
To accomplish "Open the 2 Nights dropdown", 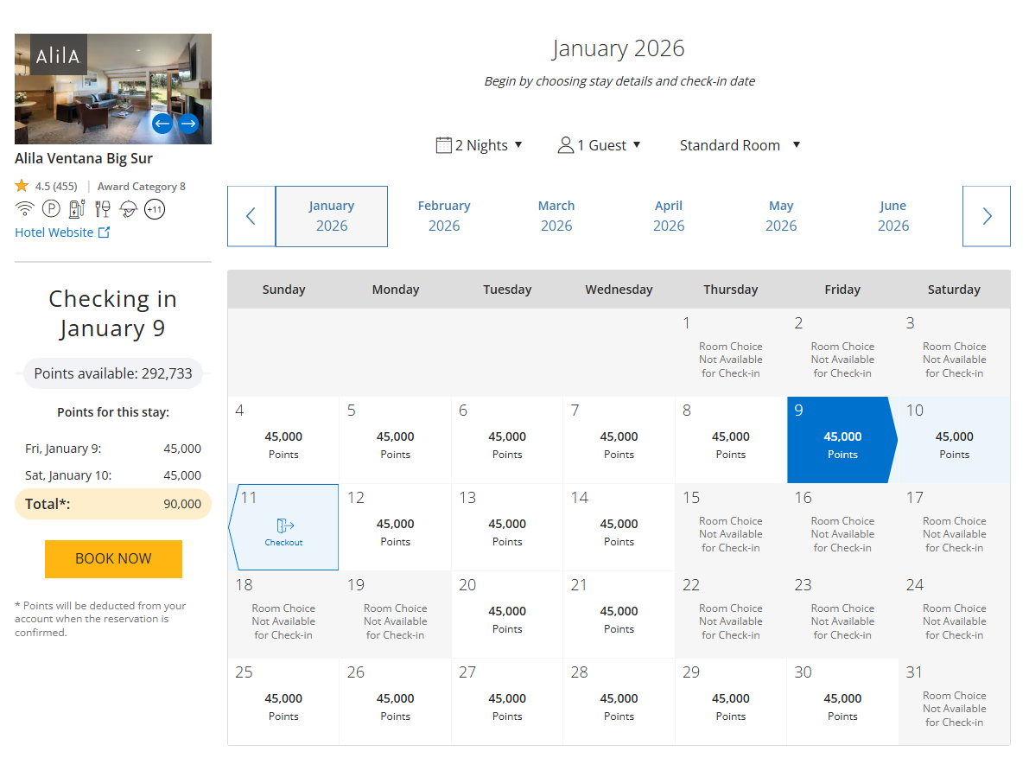I will coord(480,145).
